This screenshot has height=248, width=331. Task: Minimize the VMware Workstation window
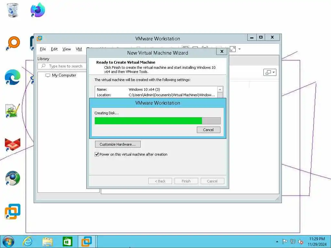251,37
